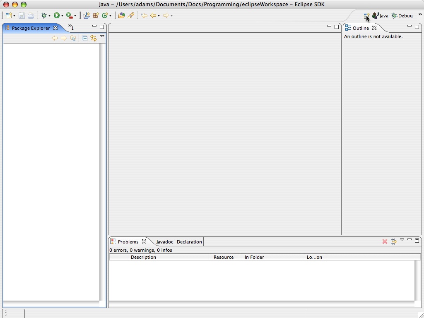The width and height of the screenshot is (424, 318).
Task: Click the green Run button icon
Action: tap(57, 16)
